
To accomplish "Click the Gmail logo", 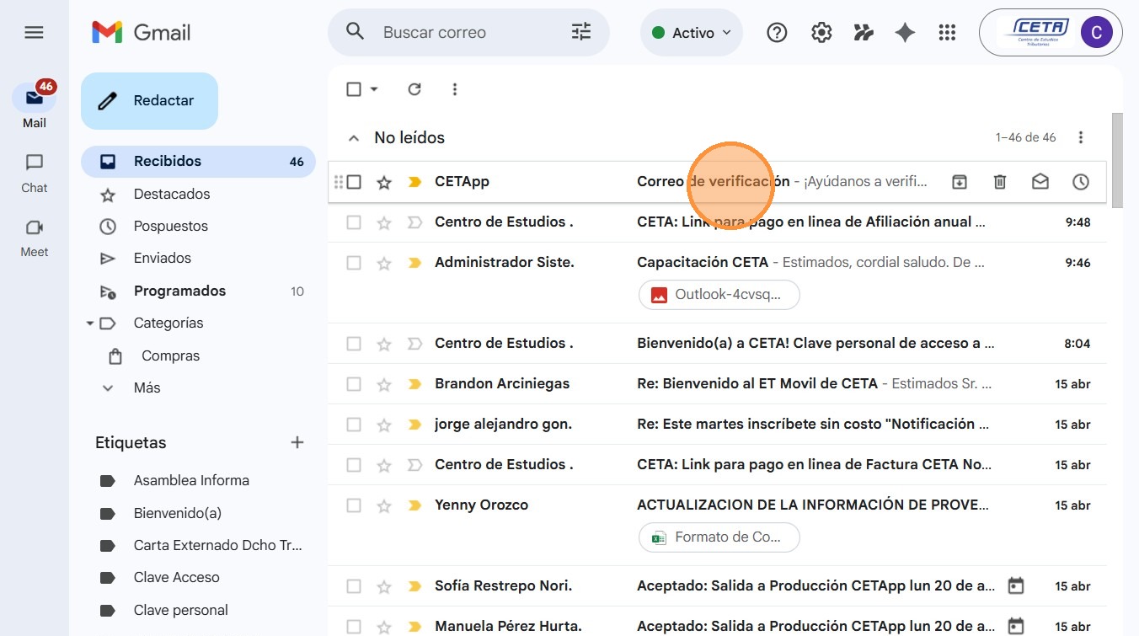I will (x=141, y=33).
